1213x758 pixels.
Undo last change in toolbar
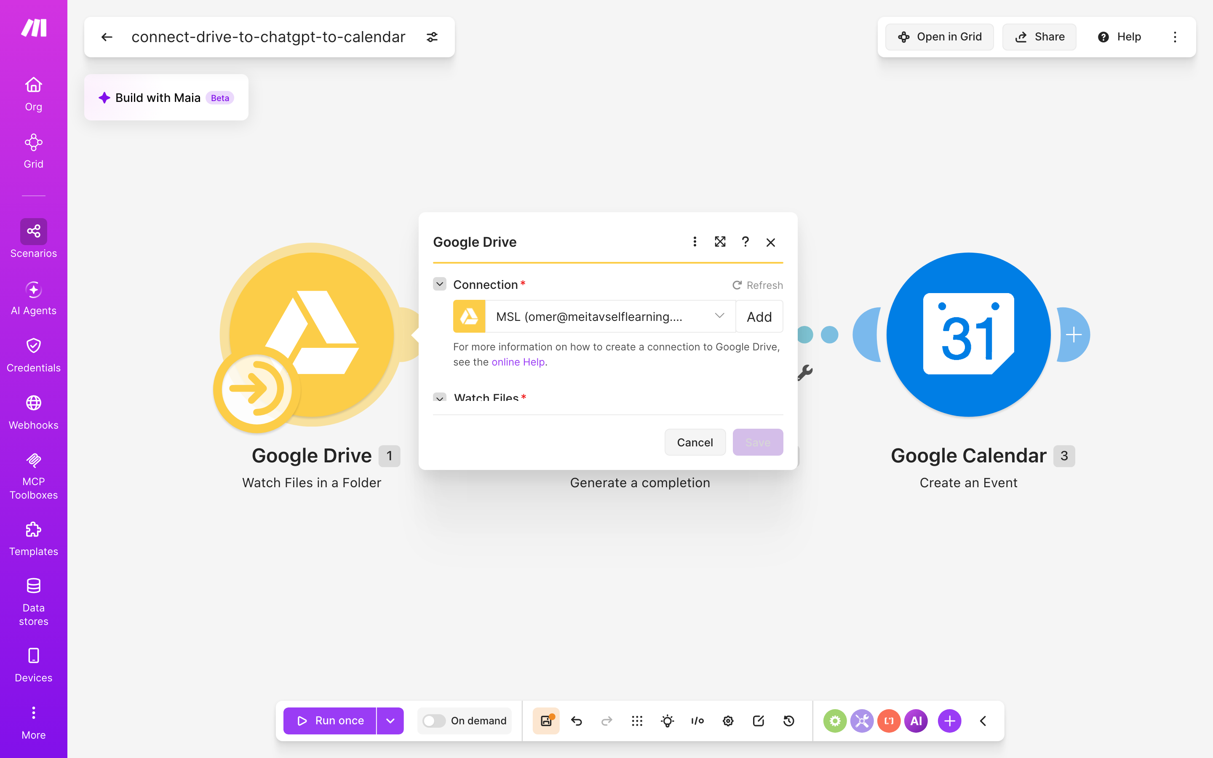pyautogui.click(x=577, y=721)
